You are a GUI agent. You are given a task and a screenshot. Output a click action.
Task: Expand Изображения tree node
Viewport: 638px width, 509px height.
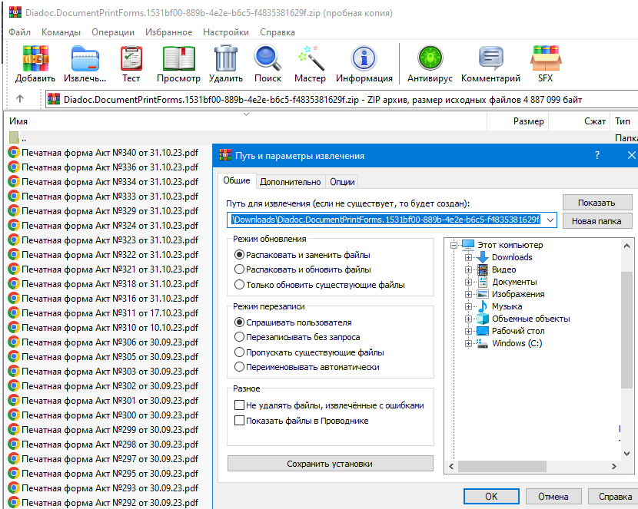(x=468, y=294)
